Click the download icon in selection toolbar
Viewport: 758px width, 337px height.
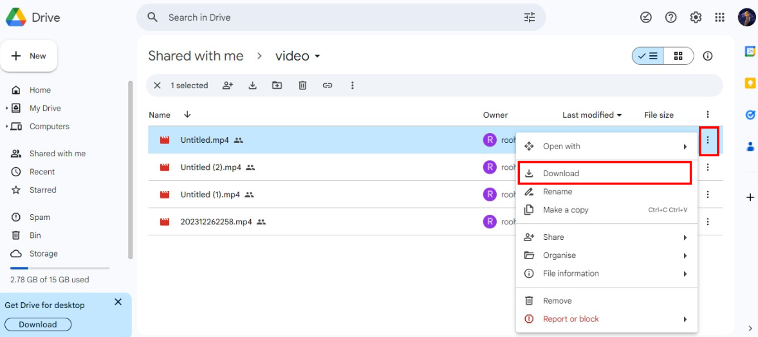click(x=252, y=86)
